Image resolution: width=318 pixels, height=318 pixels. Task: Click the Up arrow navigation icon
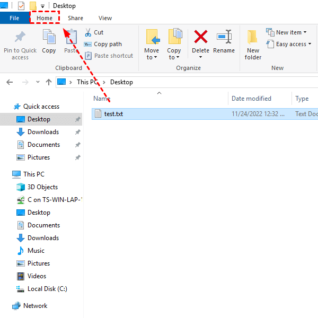click(49, 82)
